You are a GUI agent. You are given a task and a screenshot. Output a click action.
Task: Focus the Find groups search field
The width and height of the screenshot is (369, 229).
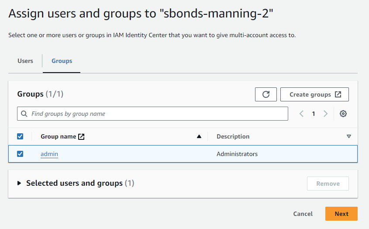(x=152, y=114)
